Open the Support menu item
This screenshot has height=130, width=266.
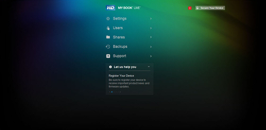point(129,56)
